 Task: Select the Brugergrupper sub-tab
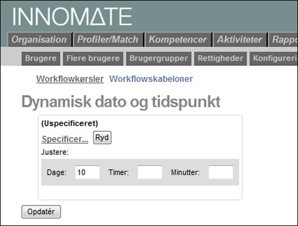pos(158,59)
